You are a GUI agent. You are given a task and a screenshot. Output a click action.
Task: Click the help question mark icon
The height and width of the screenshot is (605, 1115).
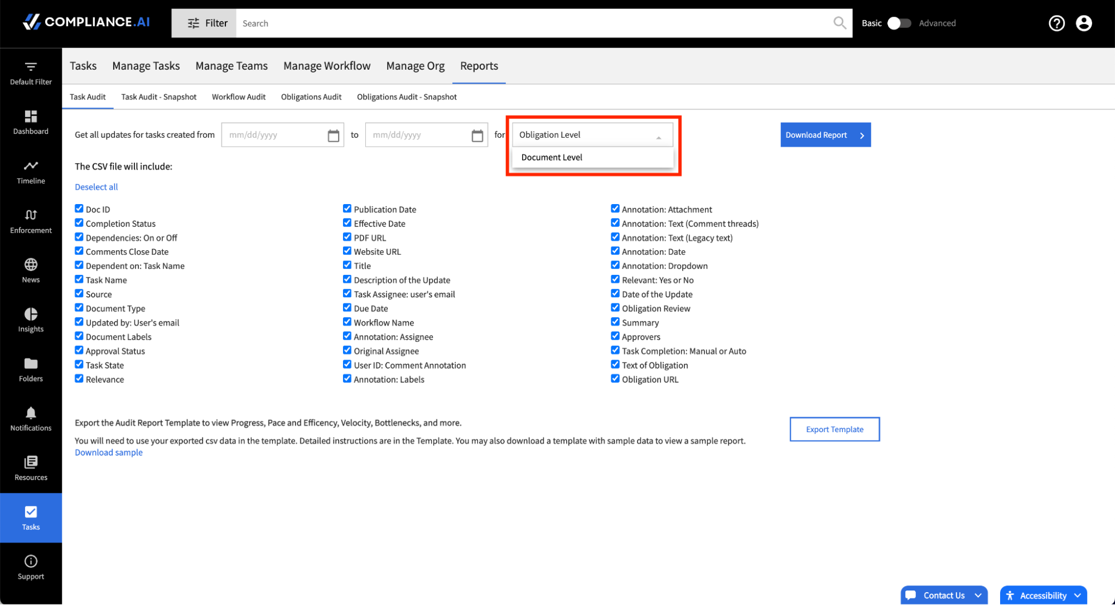[x=1056, y=23]
